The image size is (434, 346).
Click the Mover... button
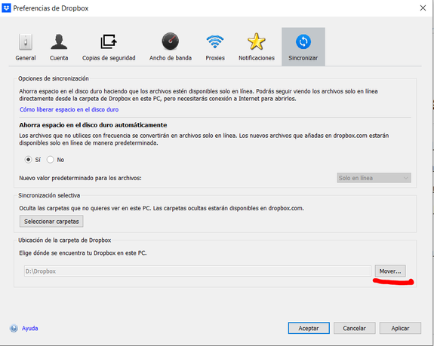pos(390,271)
